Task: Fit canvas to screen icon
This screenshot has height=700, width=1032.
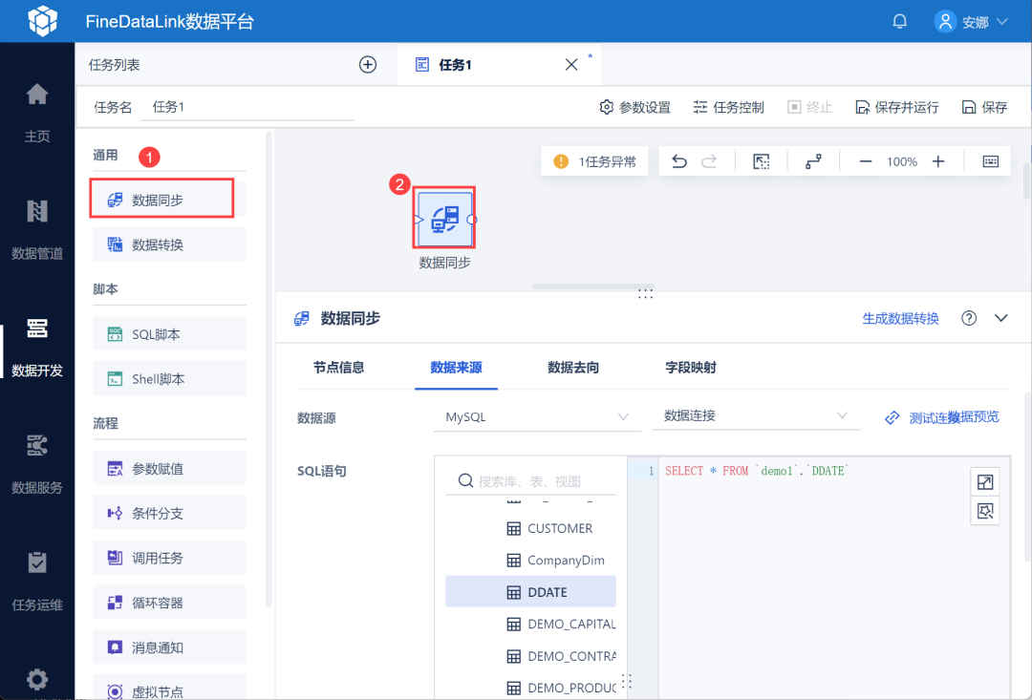Action: pyautogui.click(x=762, y=161)
